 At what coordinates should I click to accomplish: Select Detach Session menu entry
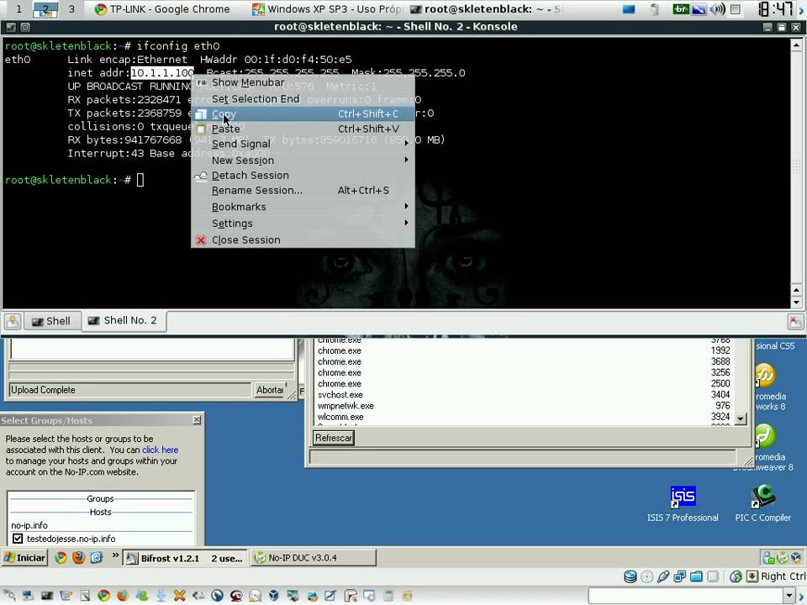click(x=303, y=176)
